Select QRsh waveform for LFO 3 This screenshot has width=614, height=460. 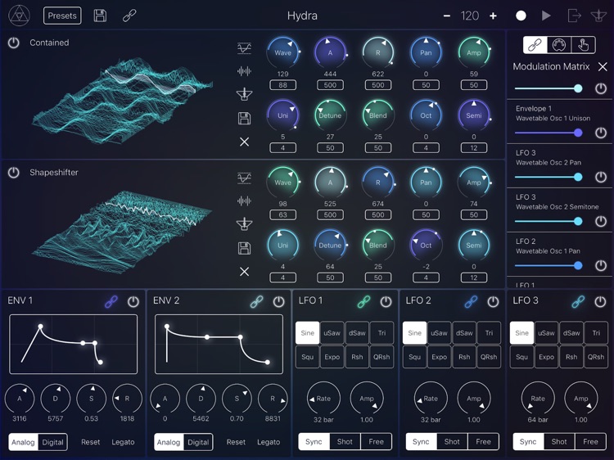(596, 357)
